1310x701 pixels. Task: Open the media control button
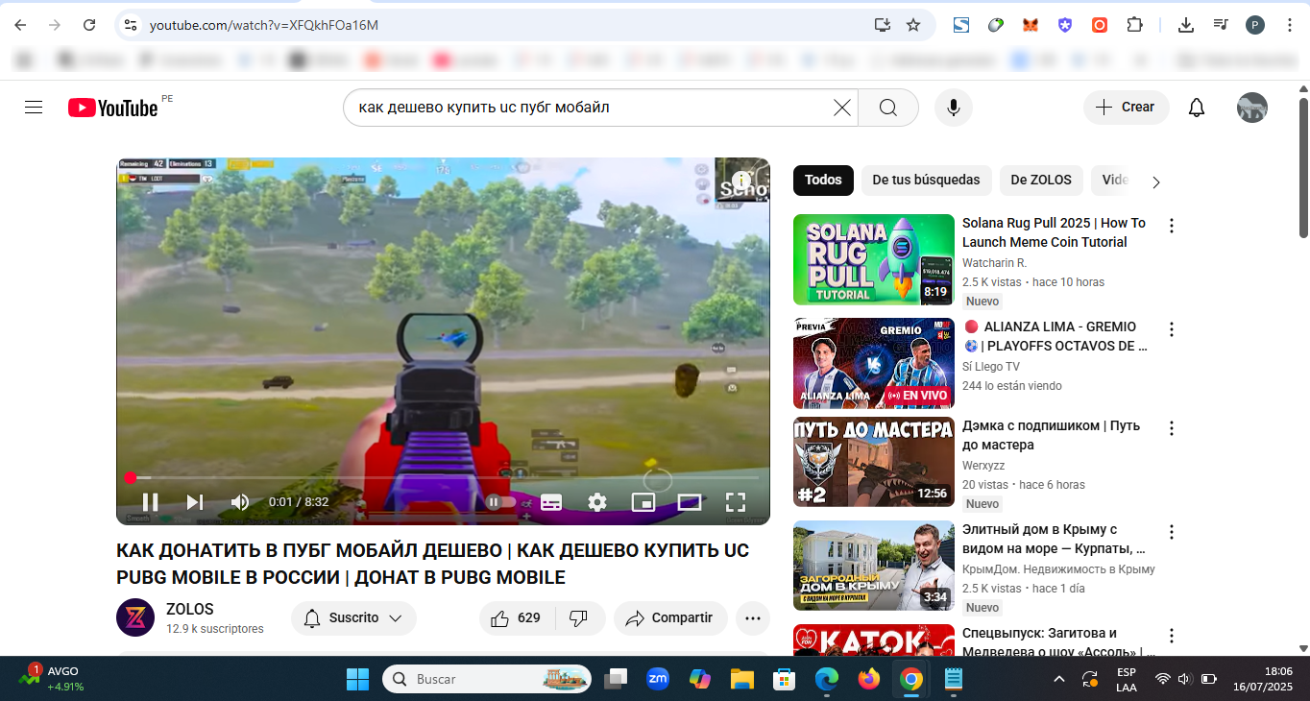pos(1220,25)
